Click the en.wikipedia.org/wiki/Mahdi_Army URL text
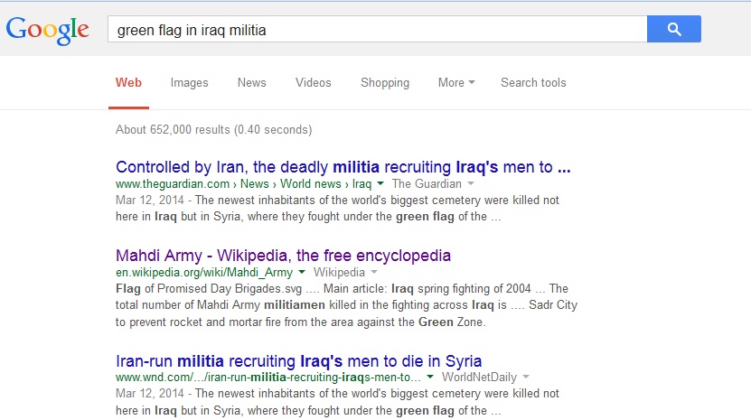Screen dimensions: 751x420 coord(203,273)
